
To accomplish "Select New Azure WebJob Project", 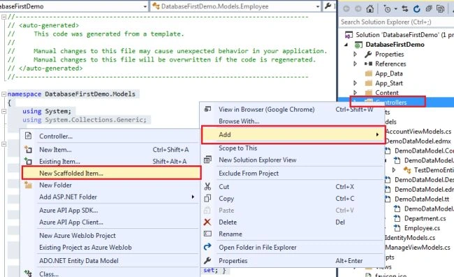I will 78,236.
